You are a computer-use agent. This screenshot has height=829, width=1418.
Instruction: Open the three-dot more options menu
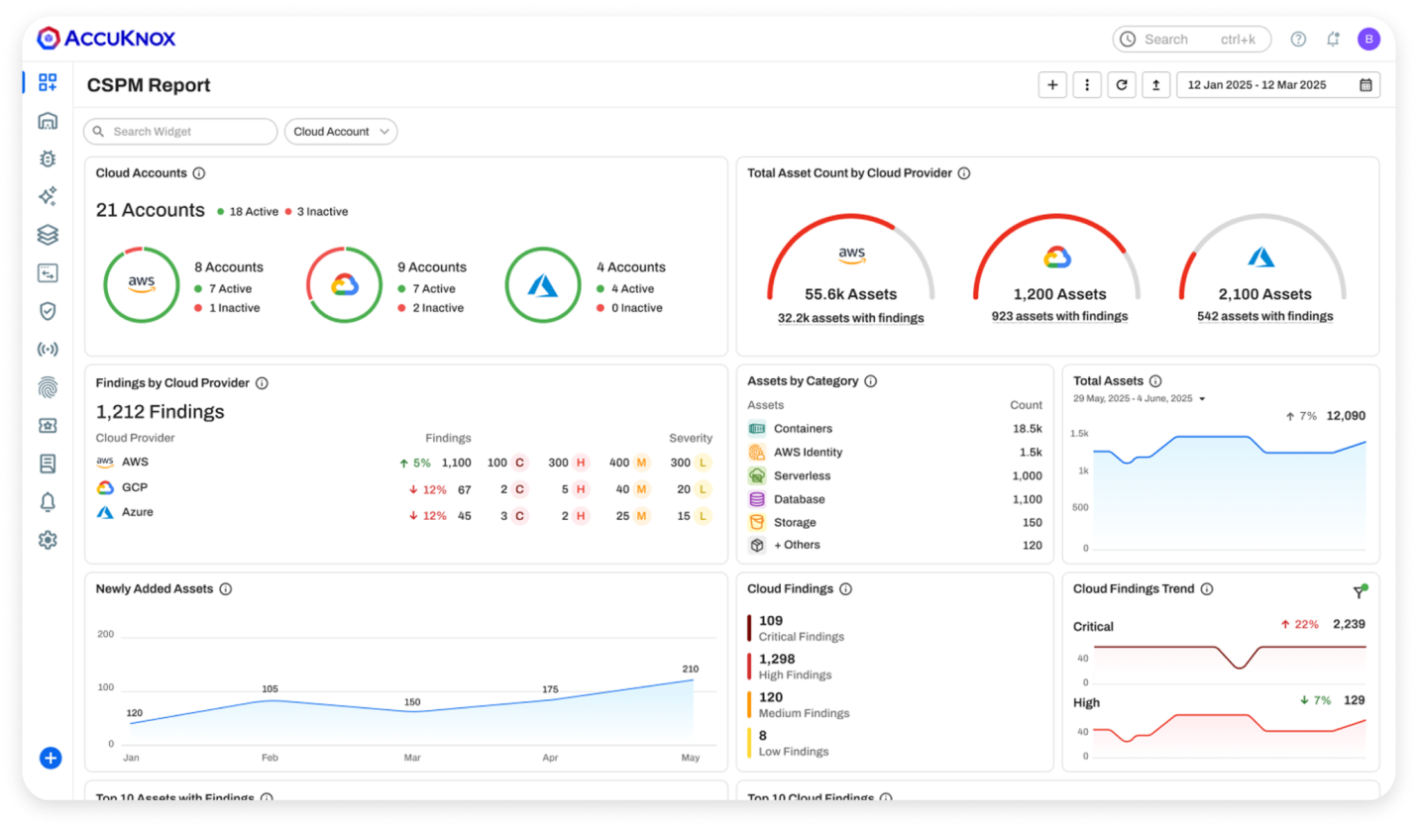[x=1087, y=85]
